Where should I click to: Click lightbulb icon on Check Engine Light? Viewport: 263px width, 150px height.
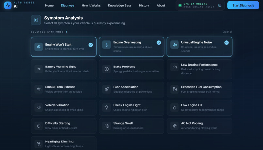(106, 107)
